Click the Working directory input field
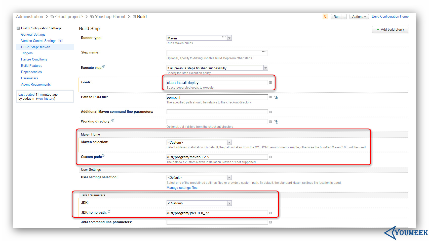Screen dimensions: 429x241 pos(217,122)
